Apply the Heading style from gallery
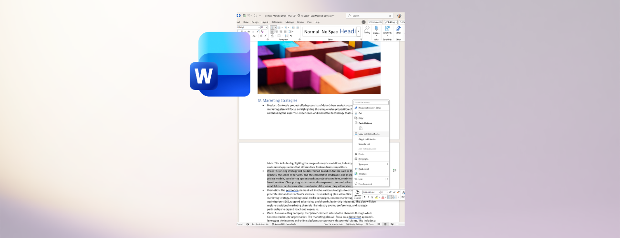This screenshot has height=238, width=620. (x=348, y=31)
